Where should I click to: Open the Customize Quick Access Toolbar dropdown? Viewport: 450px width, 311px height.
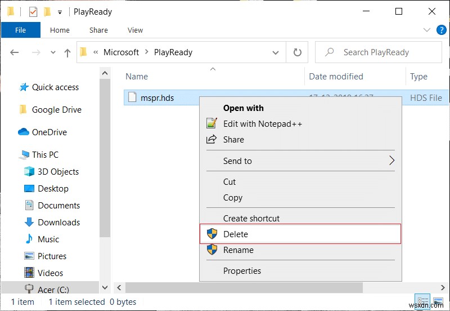(60, 12)
